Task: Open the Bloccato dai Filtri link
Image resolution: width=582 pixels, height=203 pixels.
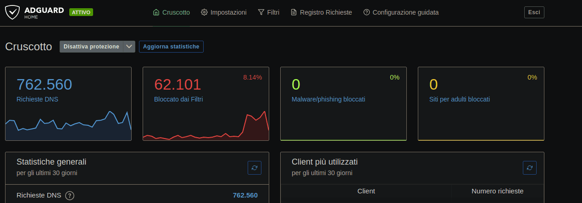Action: (x=178, y=99)
